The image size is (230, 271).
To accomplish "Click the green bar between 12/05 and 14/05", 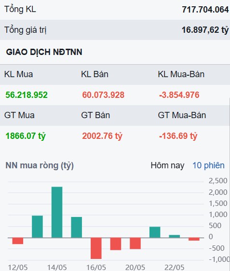I will pos(37,227).
